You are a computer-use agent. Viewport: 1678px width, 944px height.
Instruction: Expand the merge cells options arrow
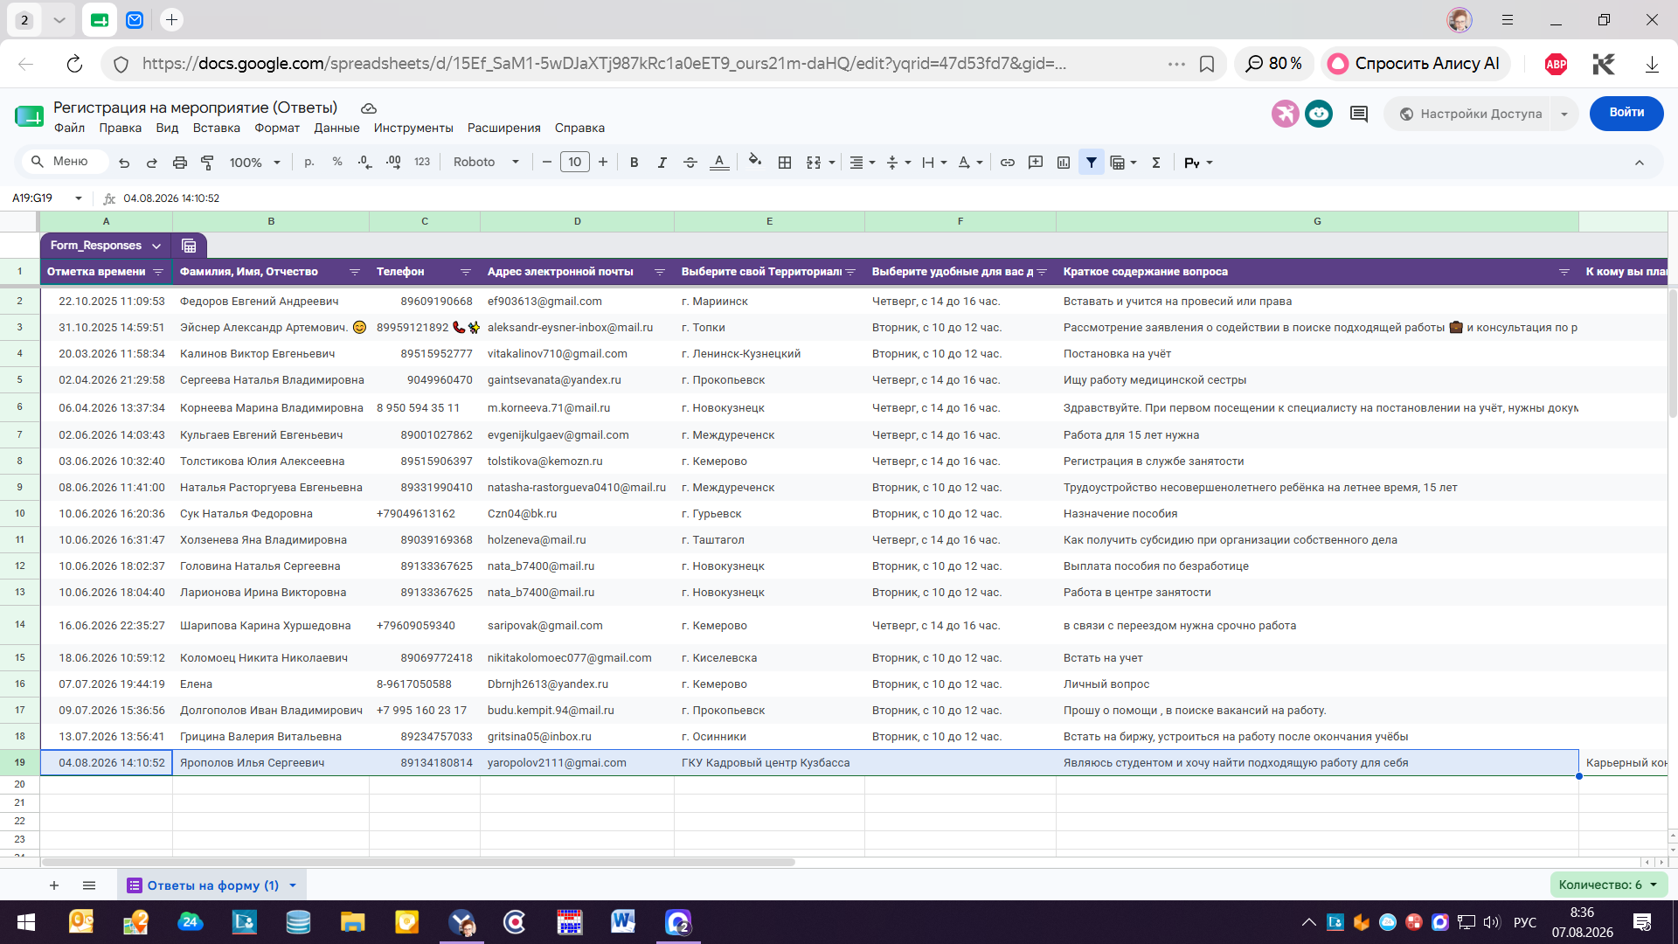(832, 163)
